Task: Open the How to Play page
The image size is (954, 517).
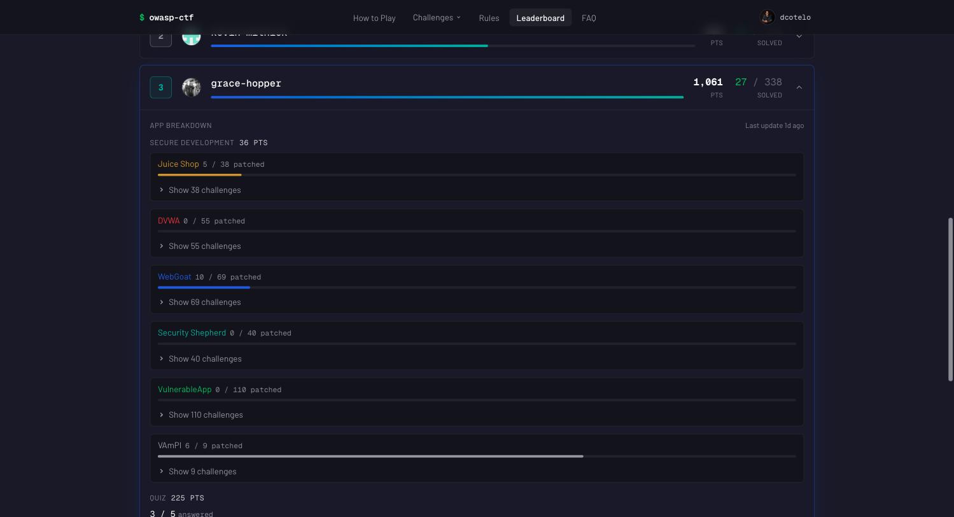Action: [x=374, y=18]
